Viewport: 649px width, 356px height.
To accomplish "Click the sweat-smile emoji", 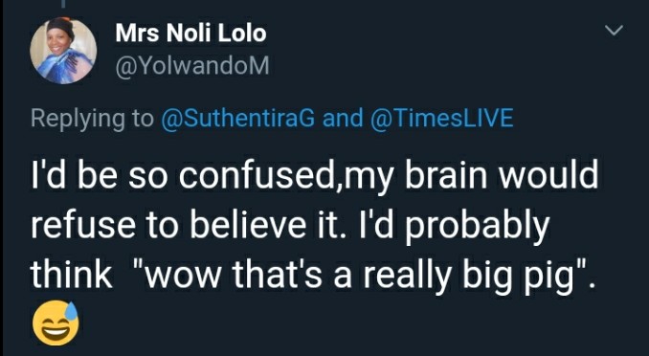I will pyautogui.click(x=56, y=323).
